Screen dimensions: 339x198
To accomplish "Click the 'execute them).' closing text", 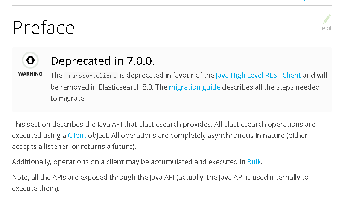I will (36, 188).
